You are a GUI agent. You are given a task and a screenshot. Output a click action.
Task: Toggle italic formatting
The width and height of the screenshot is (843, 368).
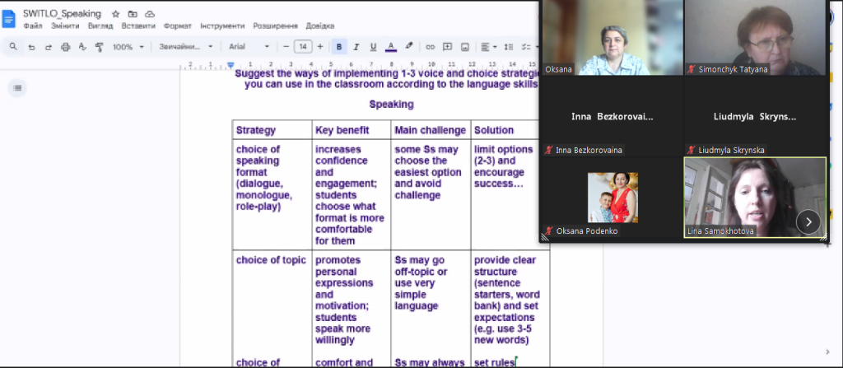point(356,47)
